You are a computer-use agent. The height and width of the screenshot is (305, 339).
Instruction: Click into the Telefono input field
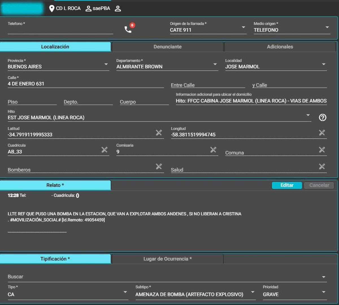60,30
